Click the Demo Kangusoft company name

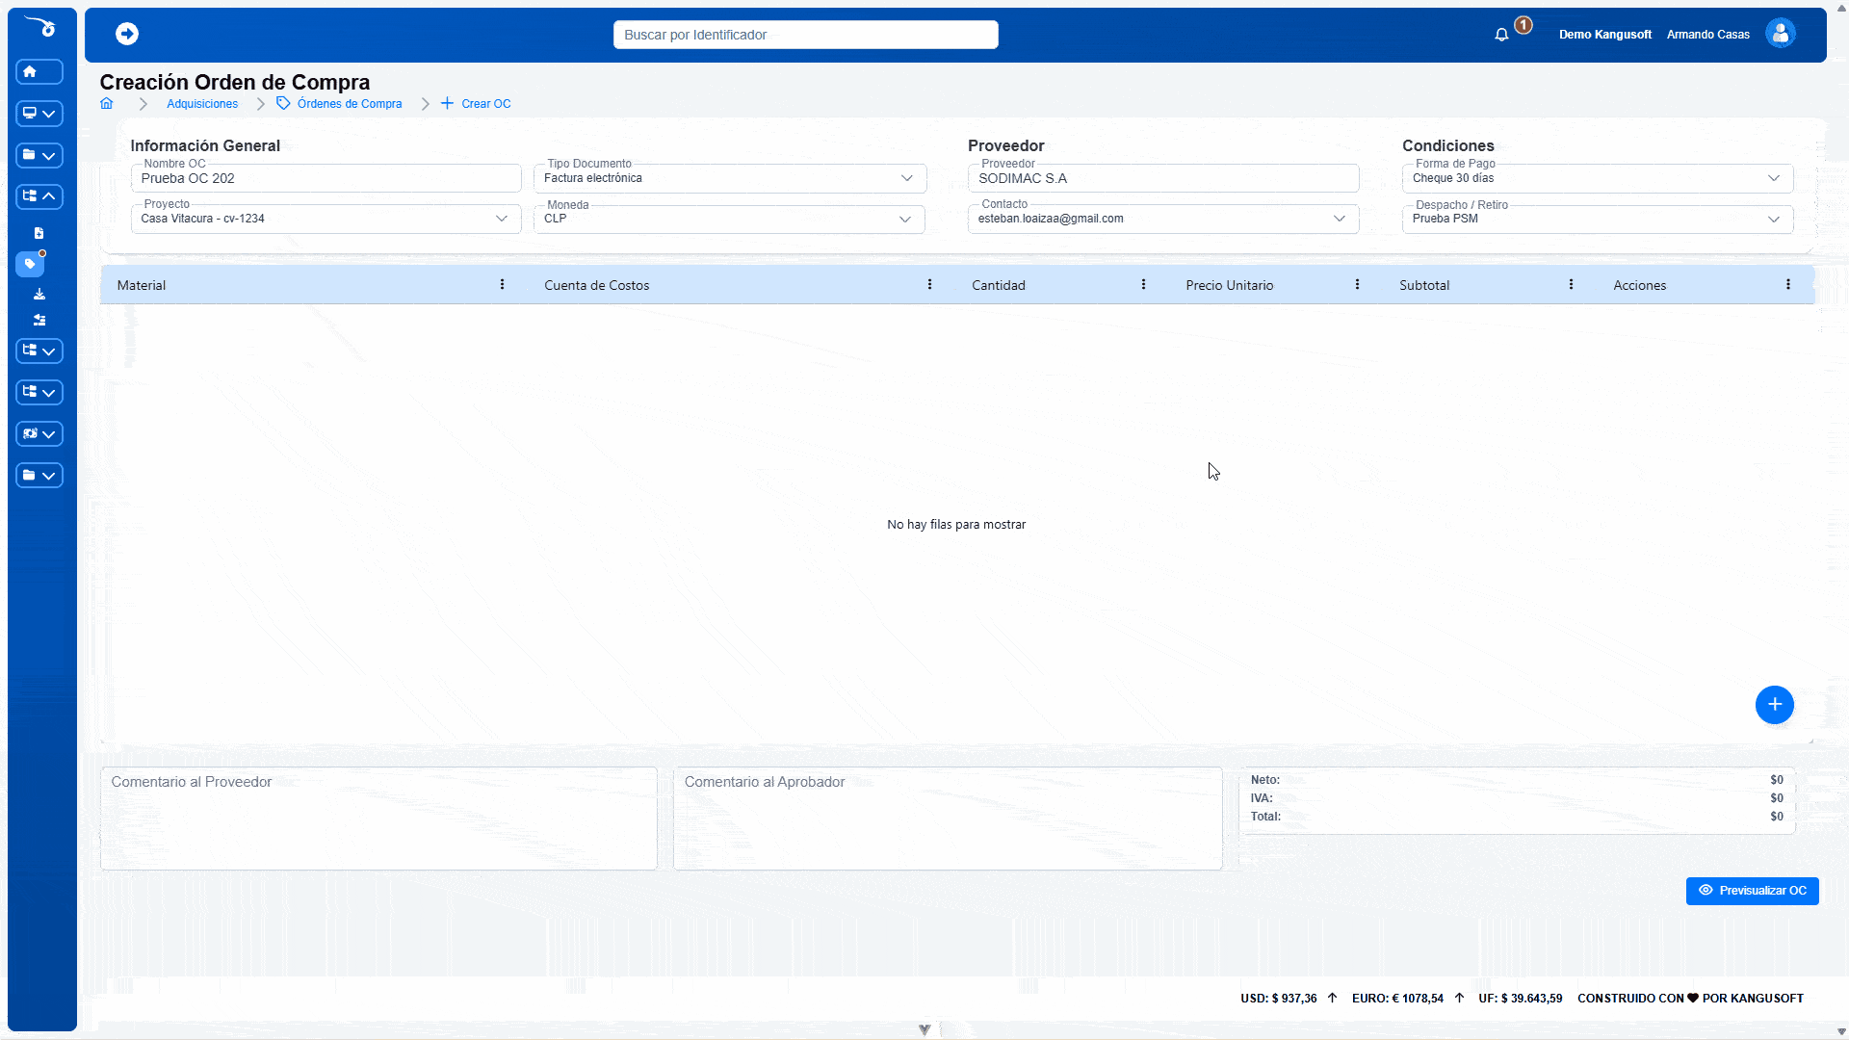[x=1604, y=35]
